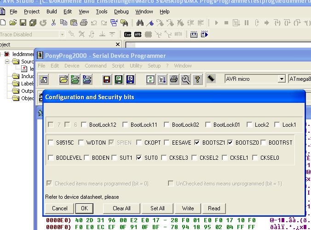
Task: Close the AVR Studio Project panel
Action: [x=118, y=45]
